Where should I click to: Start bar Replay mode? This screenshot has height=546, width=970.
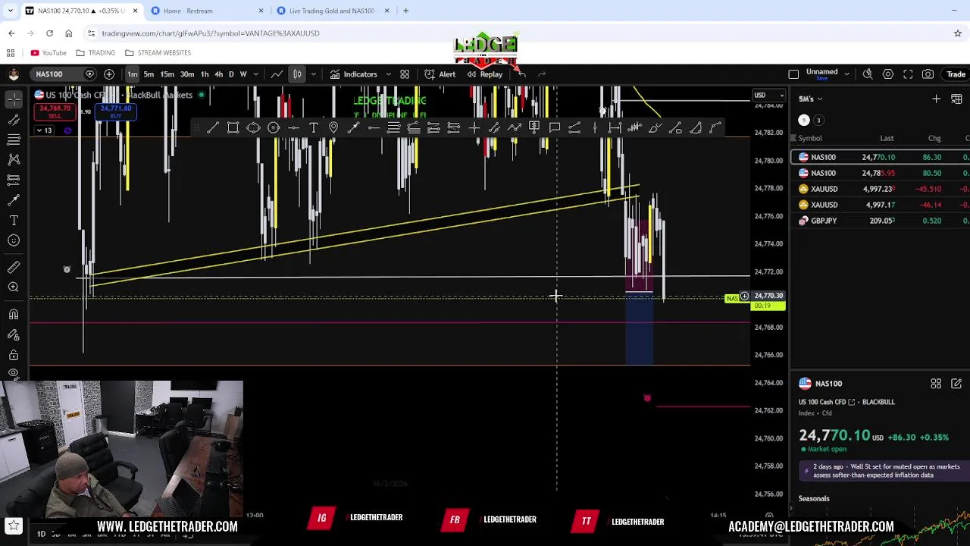(484, 74)
